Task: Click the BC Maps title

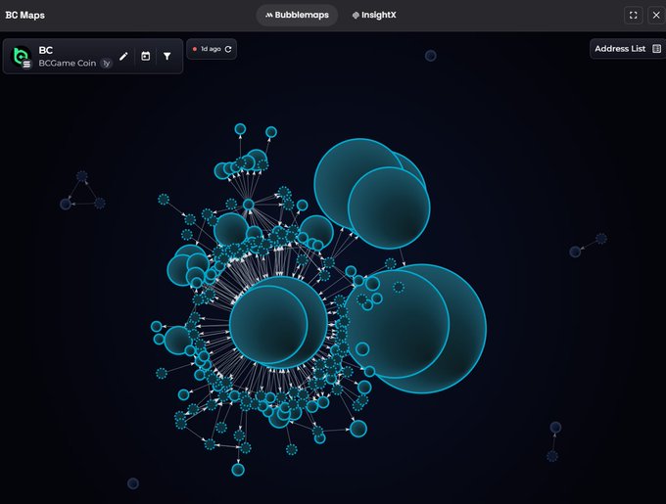Action: click(x=25, y=16)
